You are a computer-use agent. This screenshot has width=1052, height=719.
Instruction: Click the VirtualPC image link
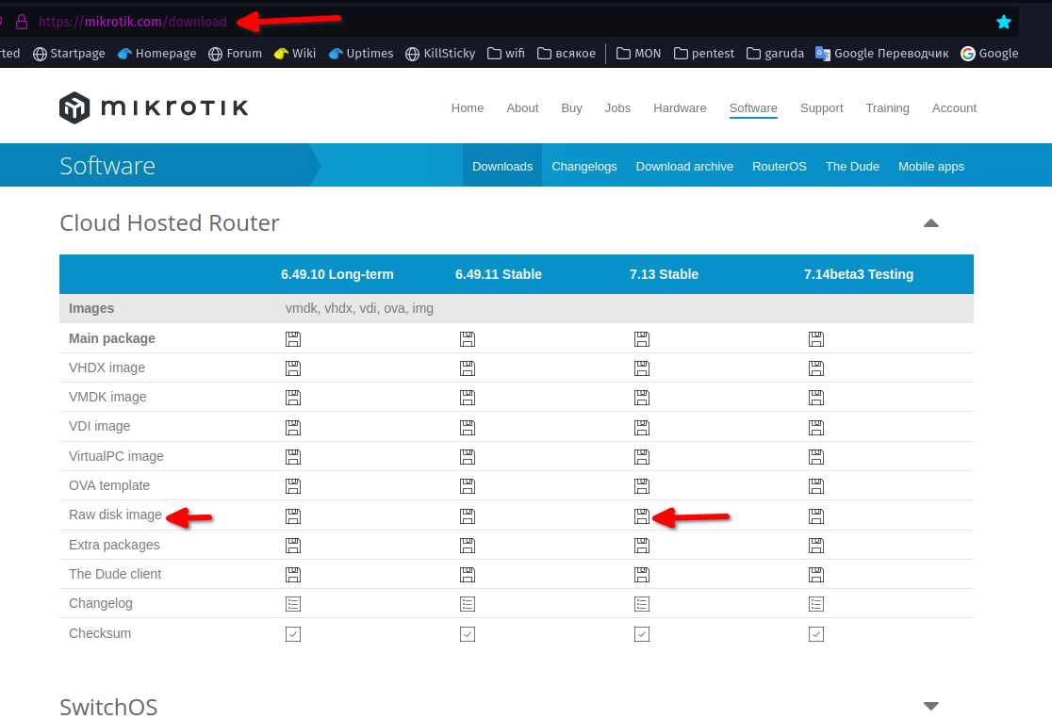click(x=116, y=456)
